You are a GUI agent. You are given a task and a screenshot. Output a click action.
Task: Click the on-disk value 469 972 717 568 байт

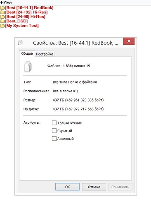coord(84,109)
